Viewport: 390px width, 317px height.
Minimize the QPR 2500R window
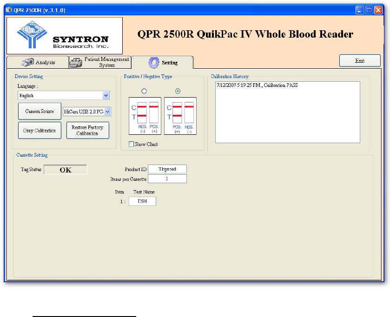[360, 10]
